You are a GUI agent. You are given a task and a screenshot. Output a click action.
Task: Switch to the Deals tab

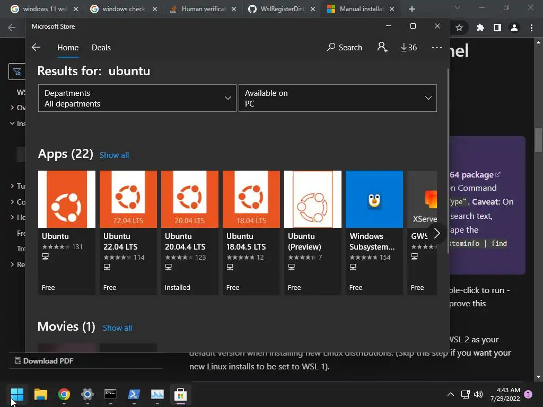click(101, 47)
